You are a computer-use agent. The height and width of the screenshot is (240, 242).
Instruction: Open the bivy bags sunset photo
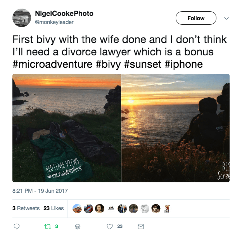67,128
